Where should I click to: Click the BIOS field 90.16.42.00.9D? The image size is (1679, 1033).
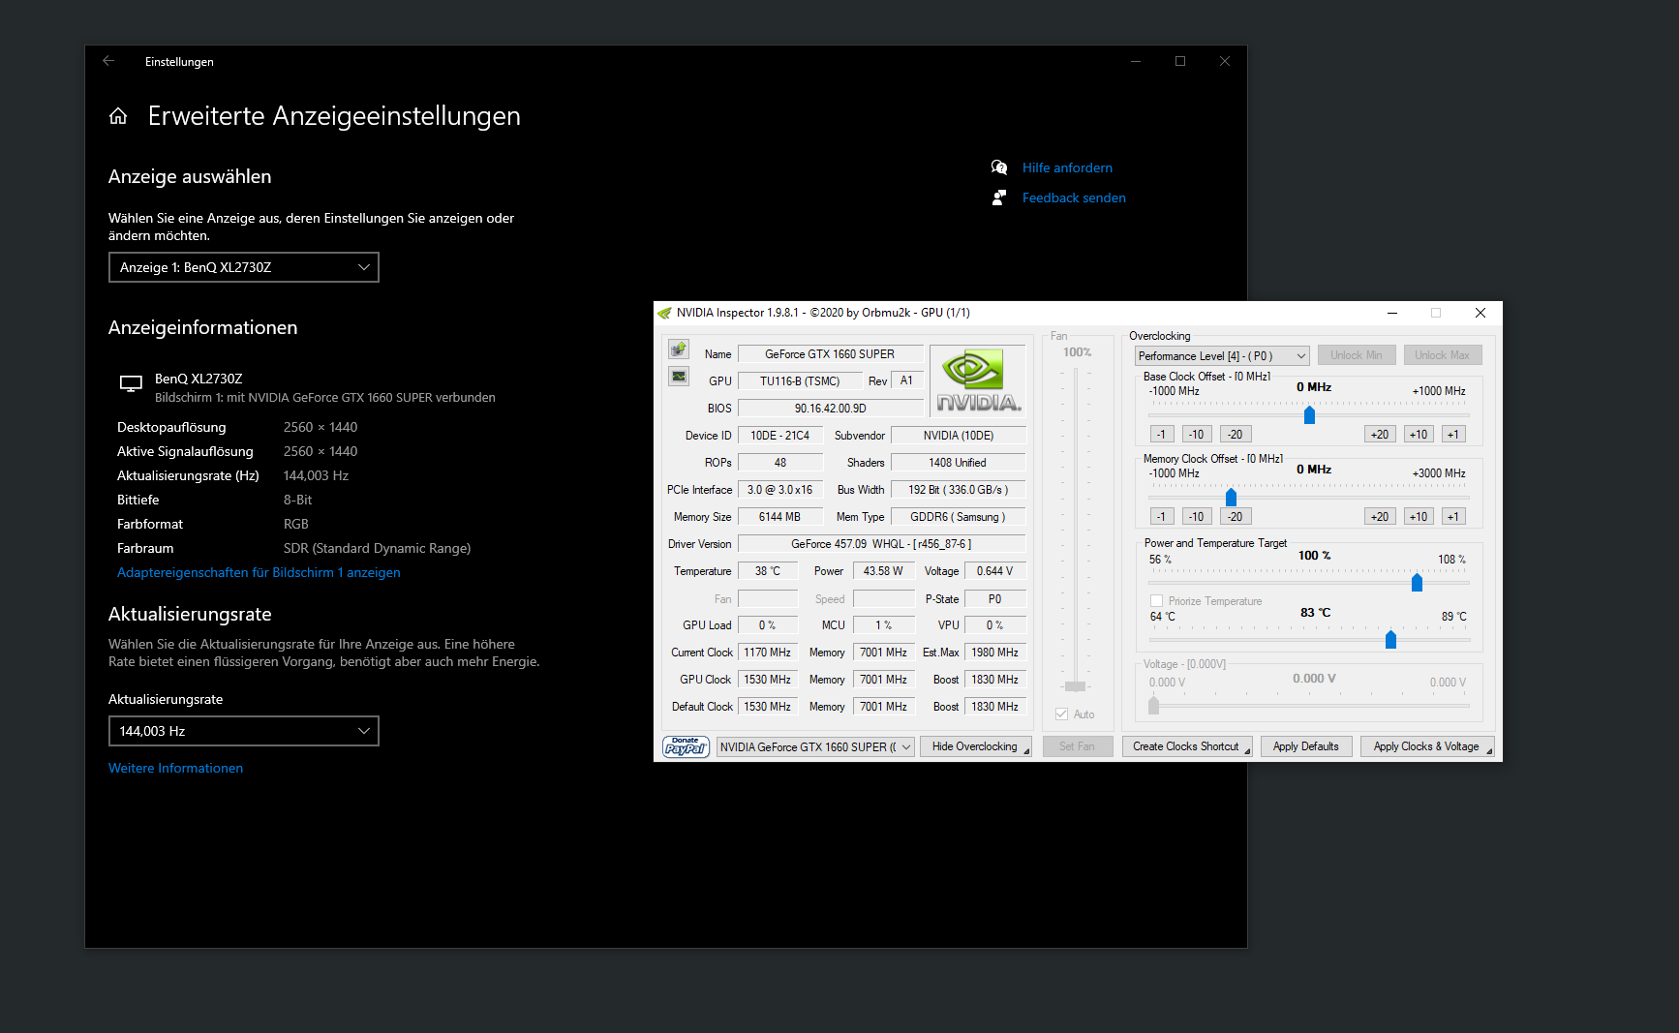(830, 409)
